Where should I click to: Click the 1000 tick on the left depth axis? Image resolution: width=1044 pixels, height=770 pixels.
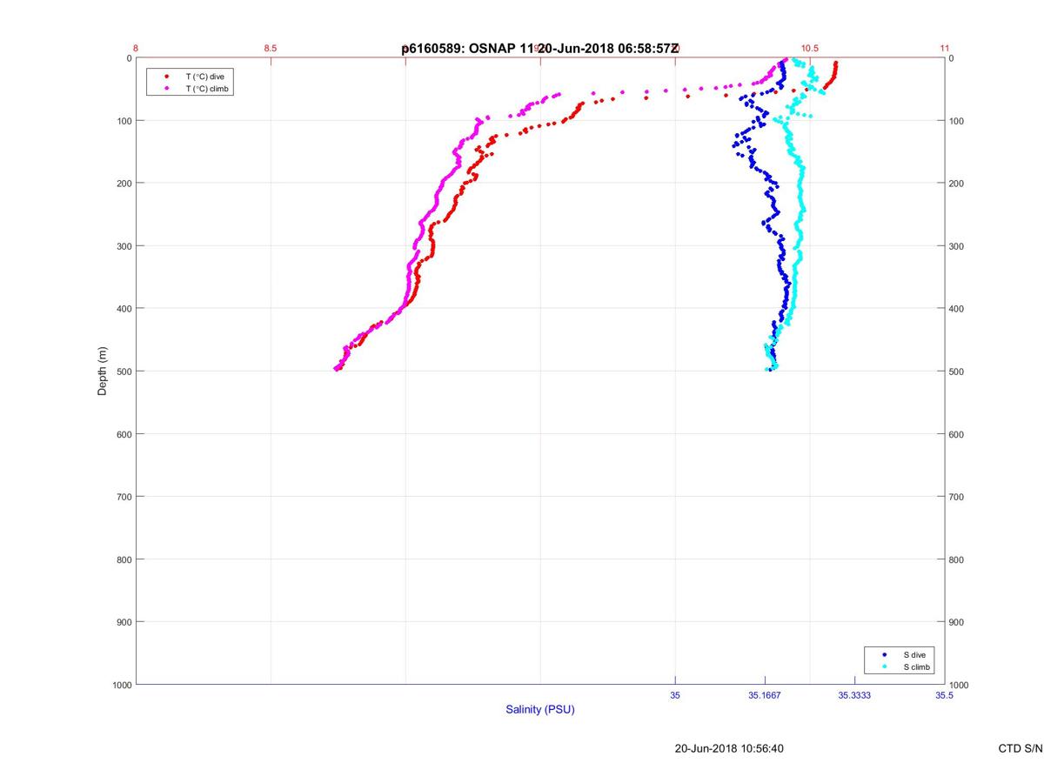pyautogui.click(x=121, y=685)
